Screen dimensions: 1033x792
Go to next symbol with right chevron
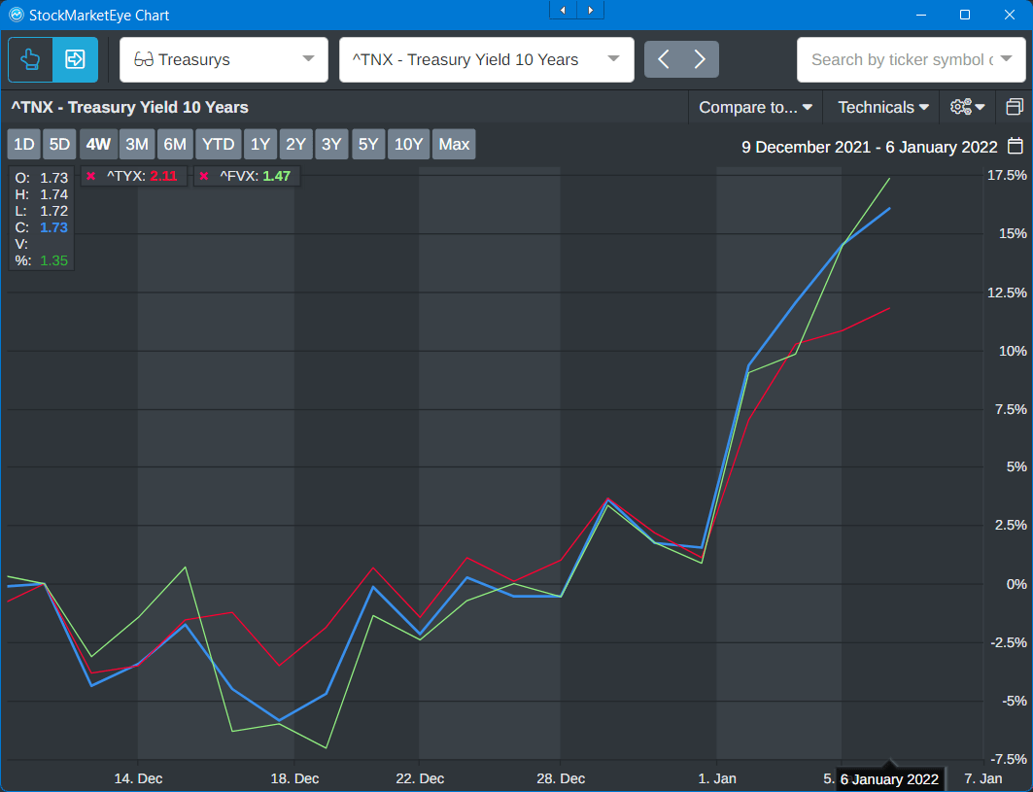(700, 59)
